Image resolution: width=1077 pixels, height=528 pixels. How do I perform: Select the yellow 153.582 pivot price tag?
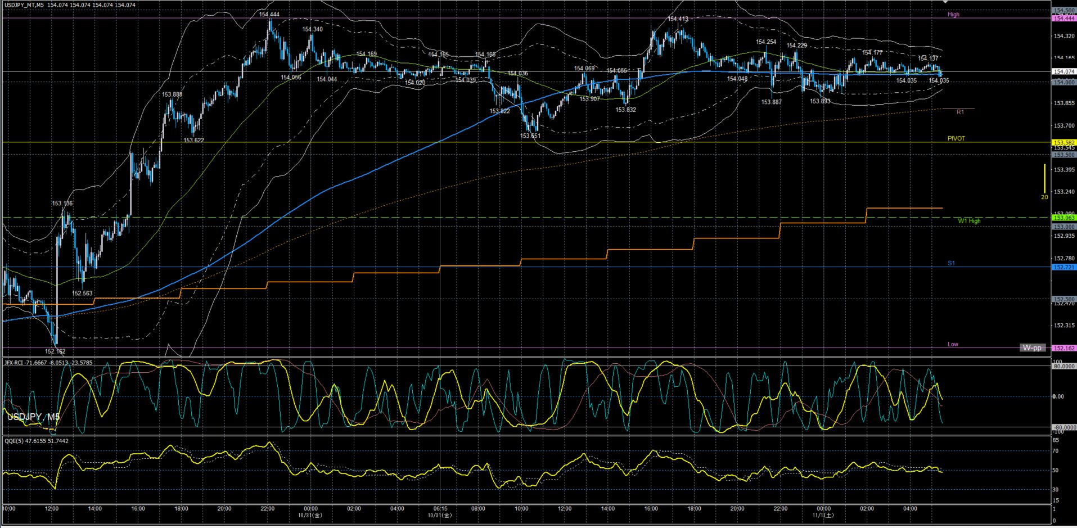(1064, 143)
